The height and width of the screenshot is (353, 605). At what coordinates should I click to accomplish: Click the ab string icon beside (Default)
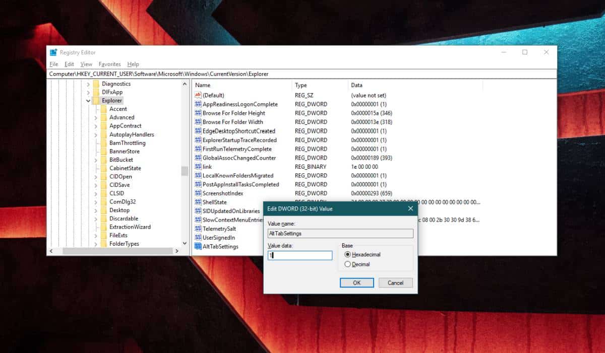pyautogui.click(x=198, y=95)
